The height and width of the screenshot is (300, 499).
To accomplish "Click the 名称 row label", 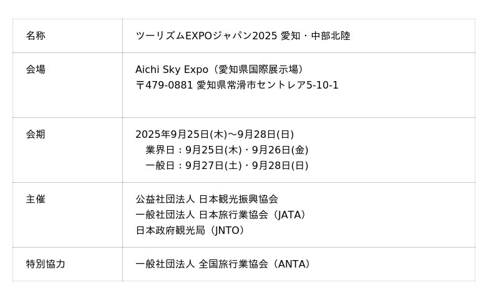I will (36, 36).
